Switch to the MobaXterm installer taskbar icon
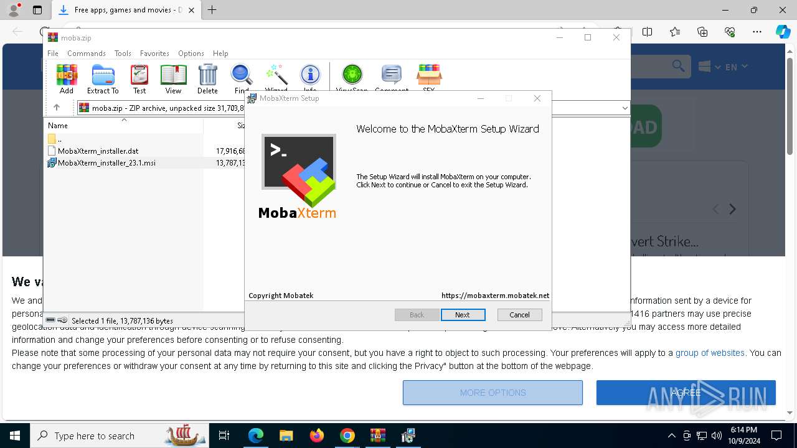 tap(408, 436)
